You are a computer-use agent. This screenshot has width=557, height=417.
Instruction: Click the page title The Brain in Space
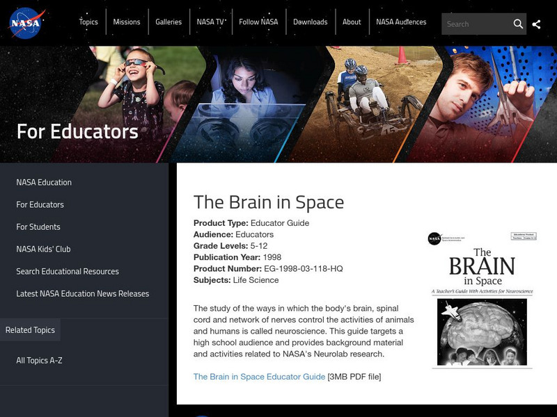[x=269, y=202]
